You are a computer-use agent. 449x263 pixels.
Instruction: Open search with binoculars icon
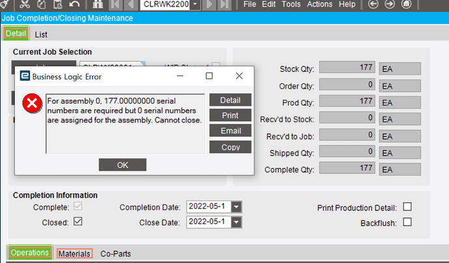click(98, 4)
